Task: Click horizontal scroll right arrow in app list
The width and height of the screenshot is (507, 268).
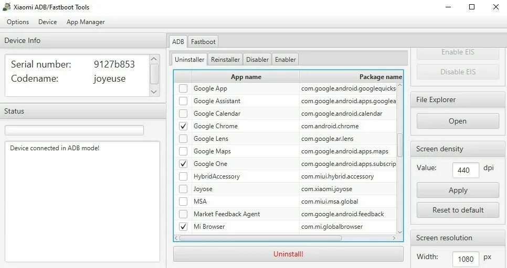Action: tap(394, 238)
